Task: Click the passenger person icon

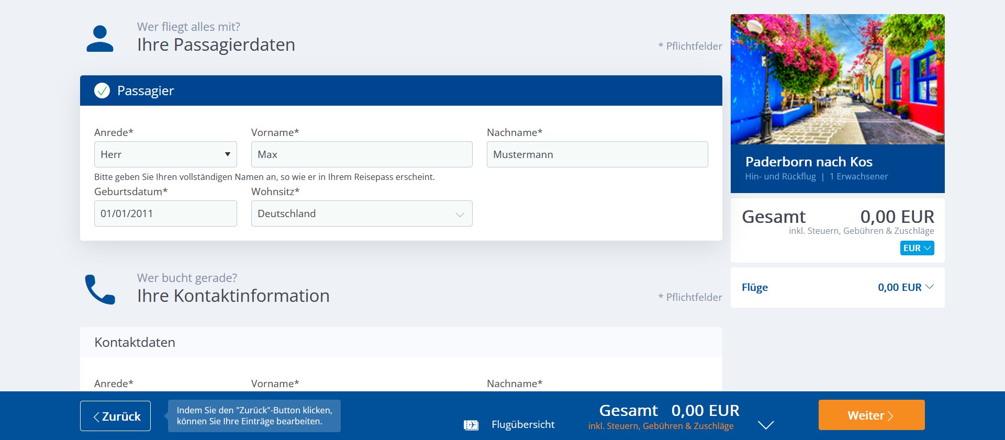Action: [99, 39]
